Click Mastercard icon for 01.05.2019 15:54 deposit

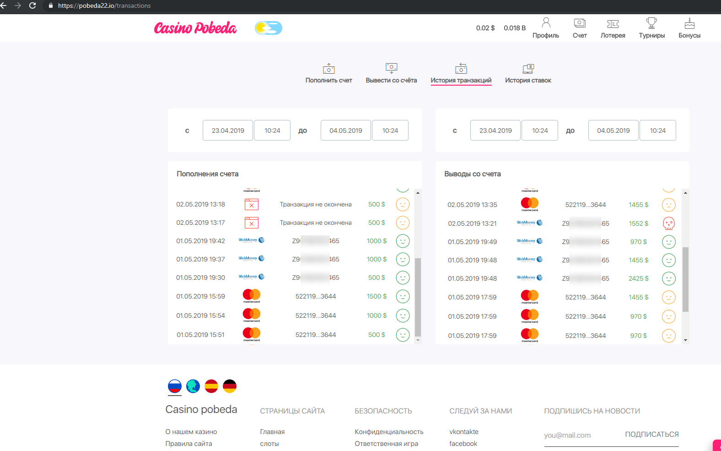point(252,315)
